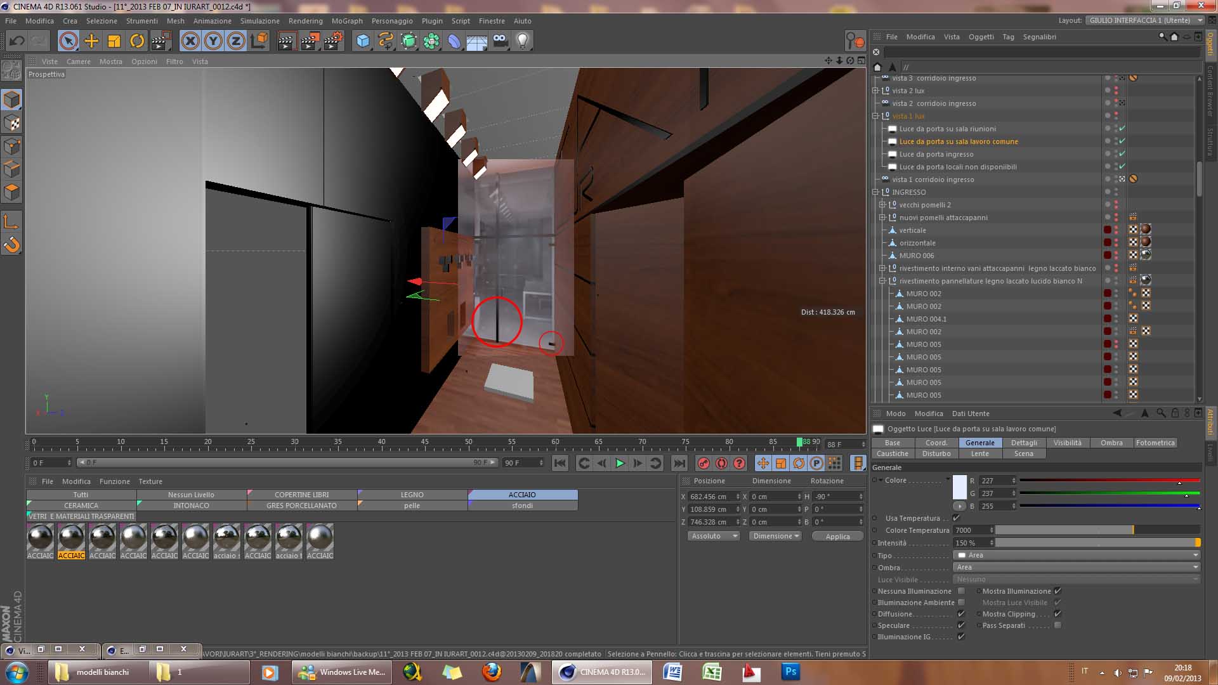Click the light color swatch
The width and height of the screenshot is (1218, 685).
tap(959, 487)
